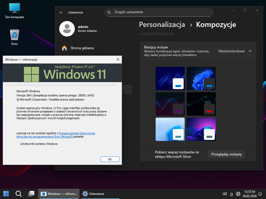Viewport: 266px width, 199px height.
Task: Go to Strona główna in the sidebar
Action: pyautogui.click(x=82, y=48)
